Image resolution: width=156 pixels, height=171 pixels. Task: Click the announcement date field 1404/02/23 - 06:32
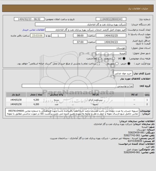tap(29, 19)
